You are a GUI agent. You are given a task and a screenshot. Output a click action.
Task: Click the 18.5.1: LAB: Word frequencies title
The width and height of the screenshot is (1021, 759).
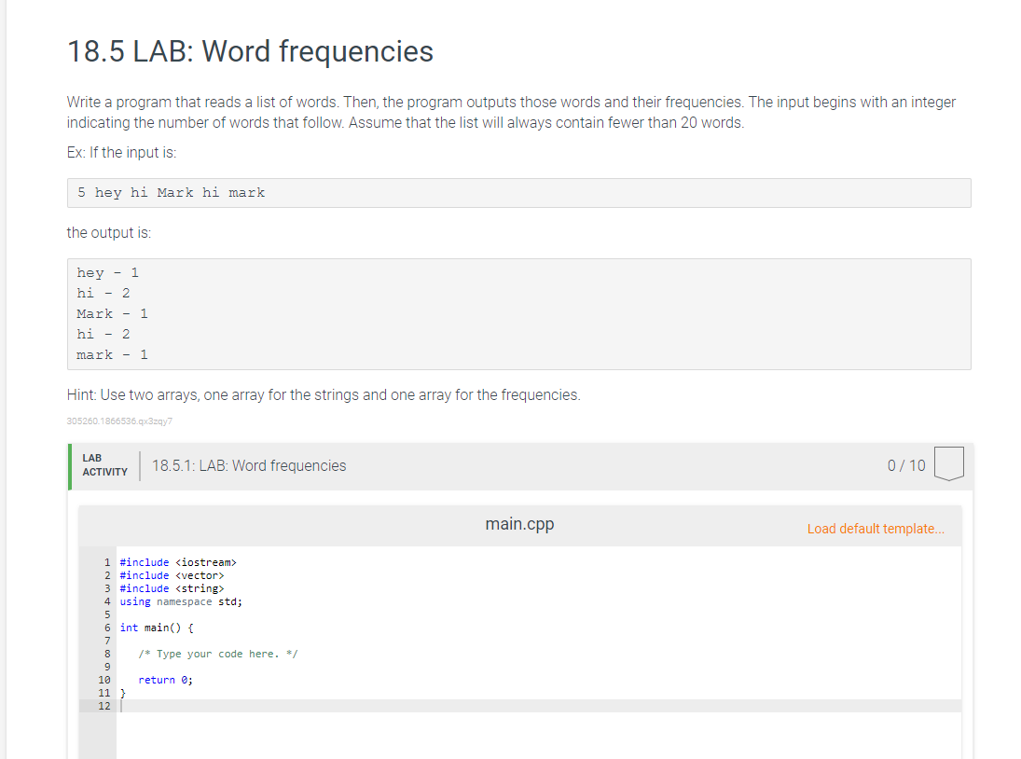(x=247, y=464)
